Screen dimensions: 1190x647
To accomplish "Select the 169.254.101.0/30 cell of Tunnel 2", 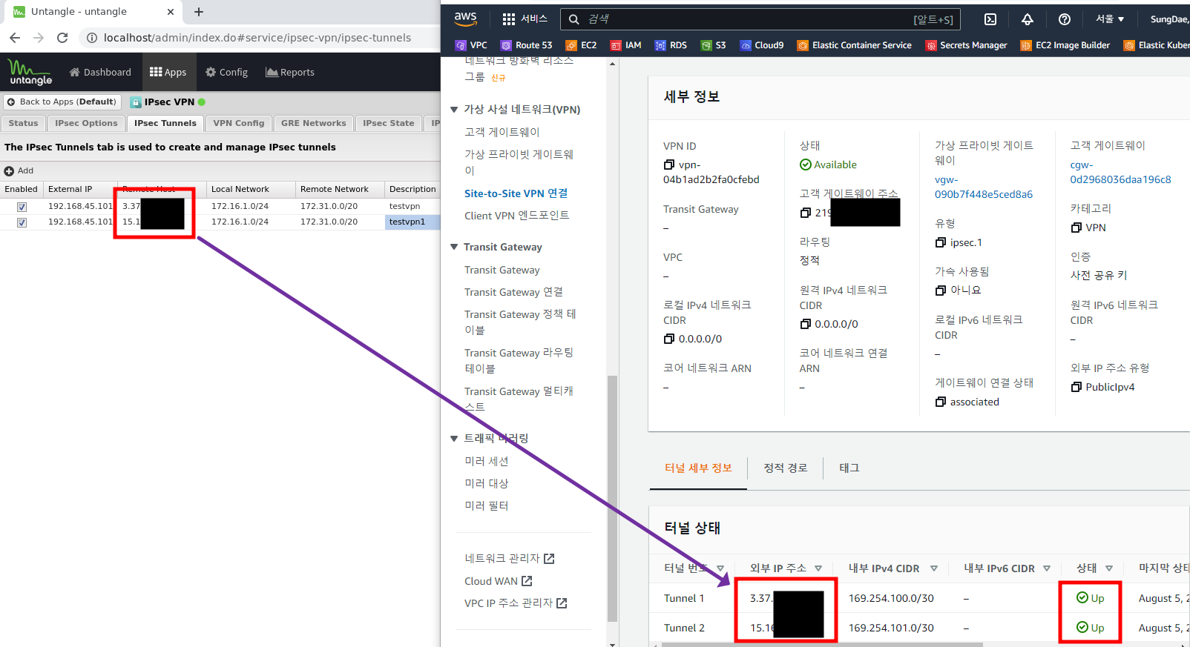I will tap(891, 628).
